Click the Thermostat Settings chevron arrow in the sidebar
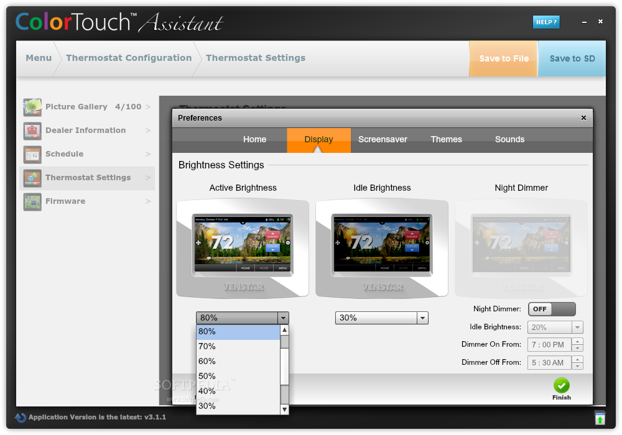Viewport: 622px width, 435px height. 148,178
